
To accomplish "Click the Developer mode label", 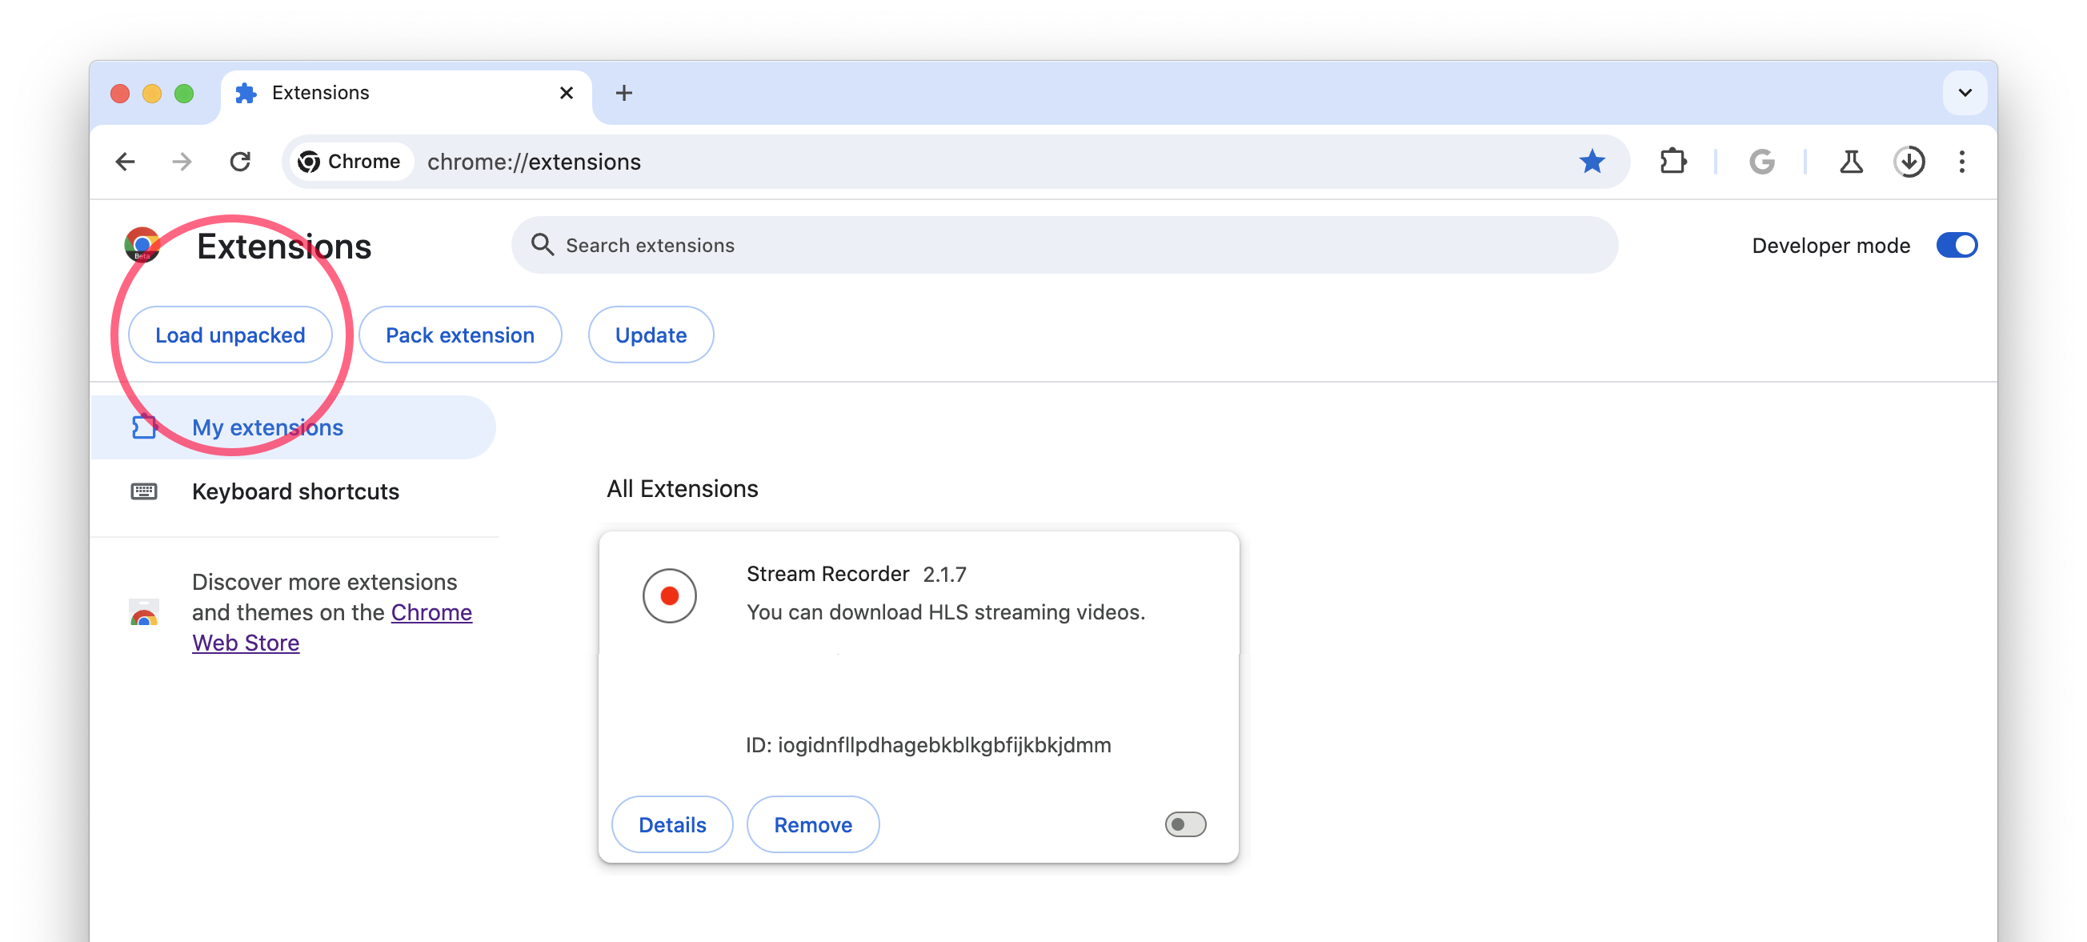I will click(1830, 246).
